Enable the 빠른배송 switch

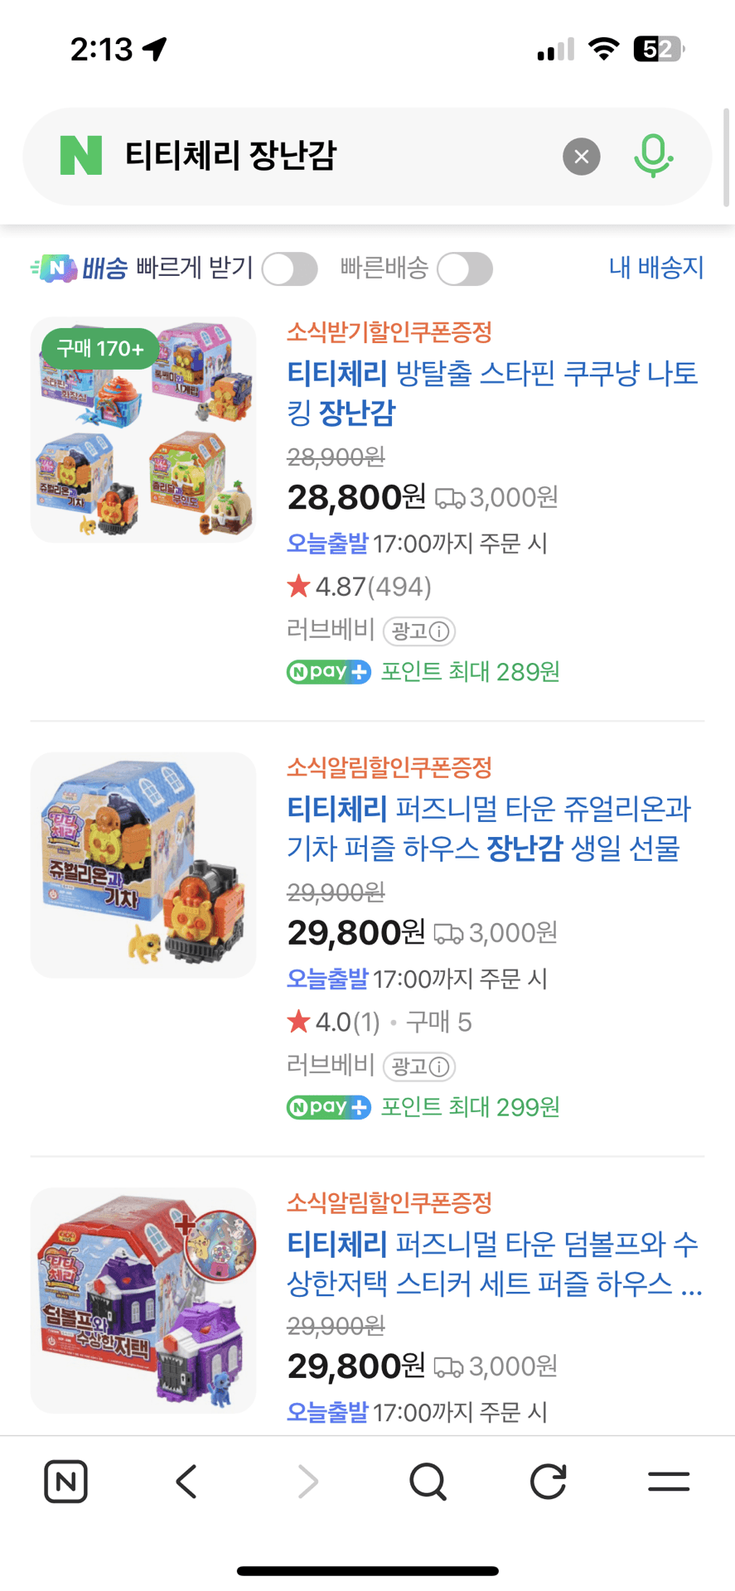tap(465, 269)
